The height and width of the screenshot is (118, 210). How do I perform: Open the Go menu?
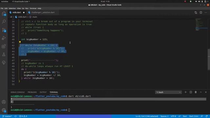pyautogui.click(x=23, y=8)
